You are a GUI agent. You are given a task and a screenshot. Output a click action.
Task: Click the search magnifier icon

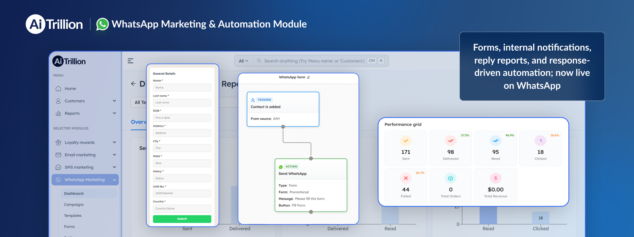[x=259, y=61]
